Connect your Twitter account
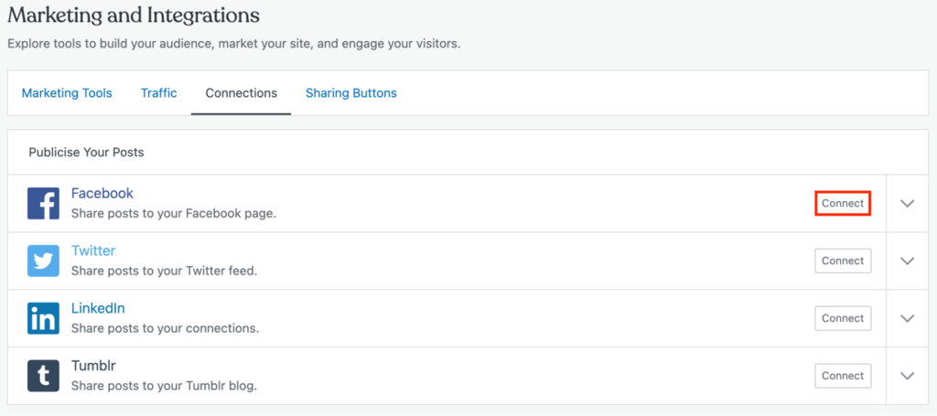 (843, 261)
